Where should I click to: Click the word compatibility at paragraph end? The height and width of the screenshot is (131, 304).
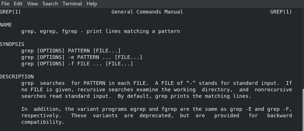[43, 122]
